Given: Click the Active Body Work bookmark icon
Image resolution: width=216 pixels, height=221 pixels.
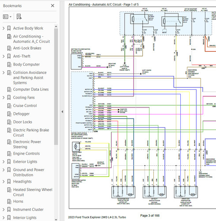Looking at the screenshot, I should pyautogui.click(x=9, y=28).
